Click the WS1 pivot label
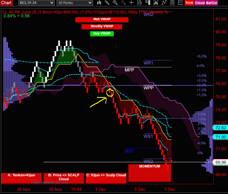This screenshot has width=228, height=194. [148, 136]
